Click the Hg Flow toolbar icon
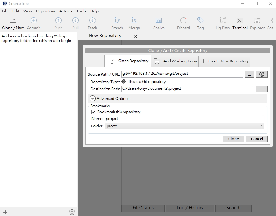 coord(223,21)
